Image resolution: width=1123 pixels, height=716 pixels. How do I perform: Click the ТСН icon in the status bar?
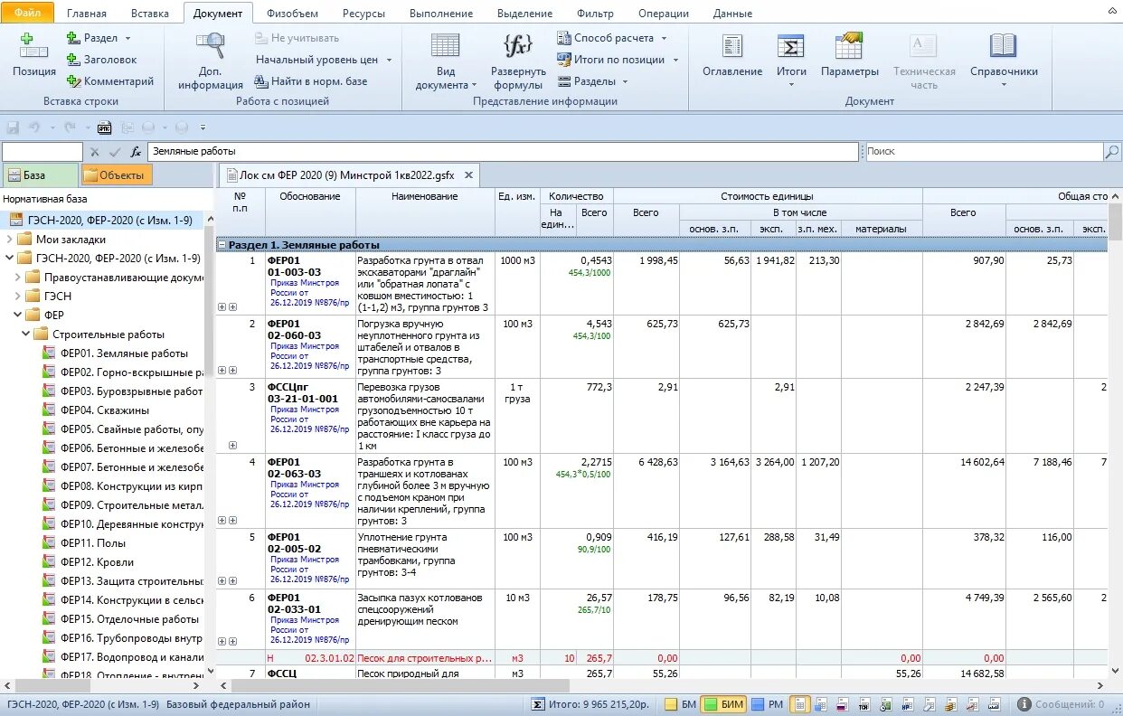tap(863, 704)
